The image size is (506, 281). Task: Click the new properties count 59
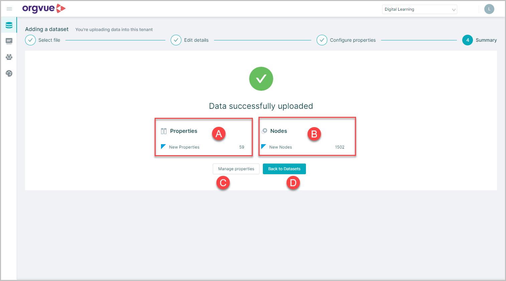242,147
